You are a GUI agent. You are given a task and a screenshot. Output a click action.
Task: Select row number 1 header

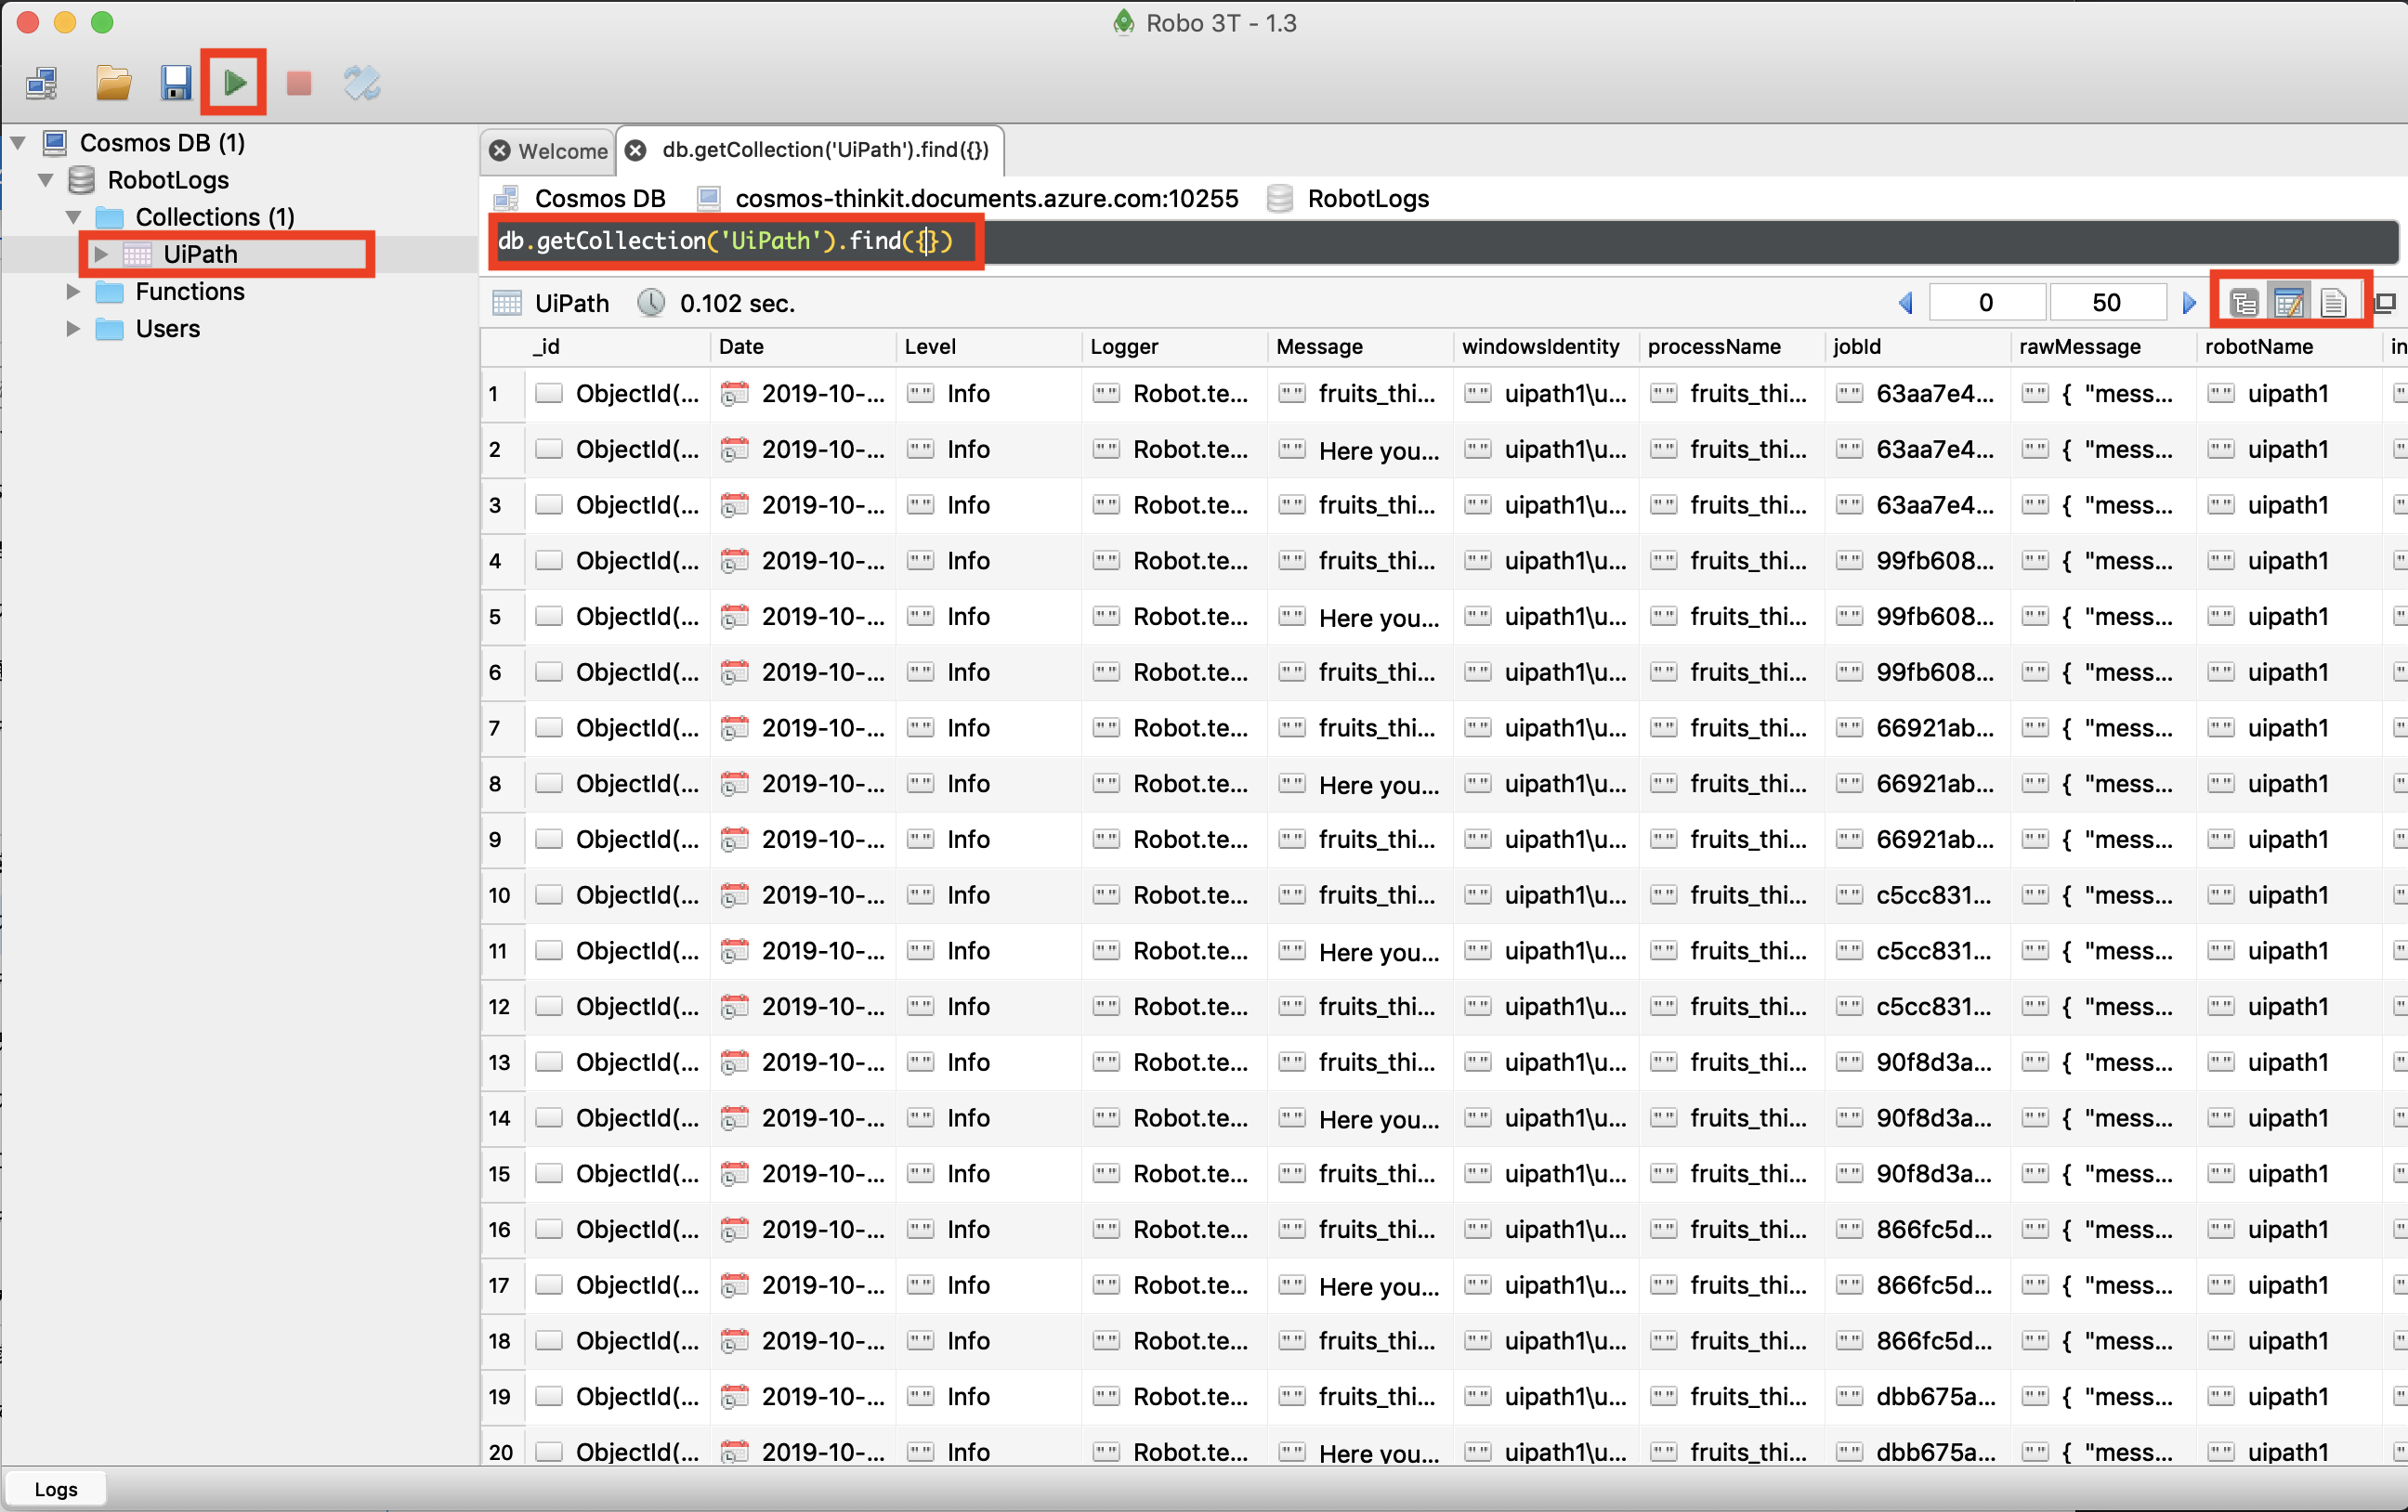click(x=503, y=394)
